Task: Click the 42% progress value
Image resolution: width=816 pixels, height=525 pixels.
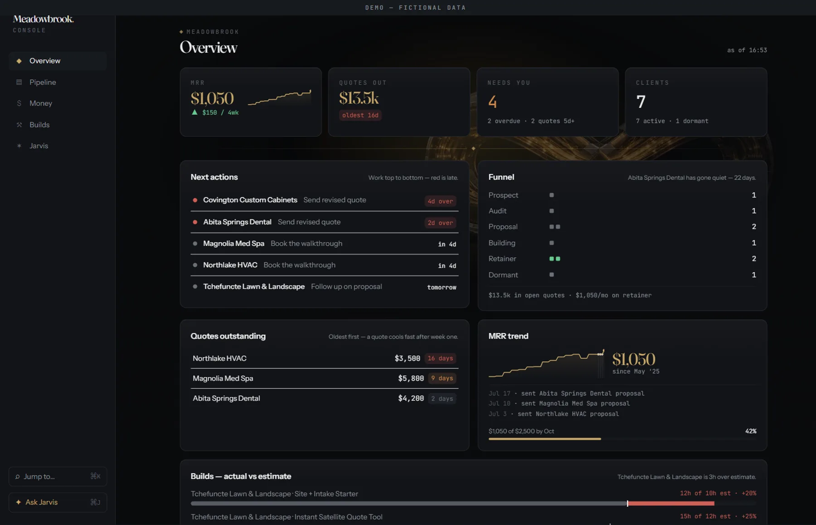Action: coord(751,431)
